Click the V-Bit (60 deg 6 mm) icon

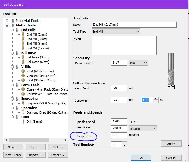pyautogui.click(x=23, y=71)
